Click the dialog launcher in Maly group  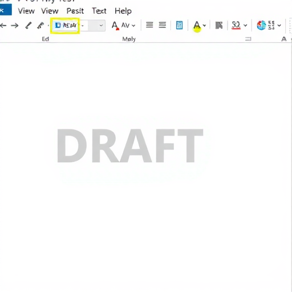click(248, 39)
